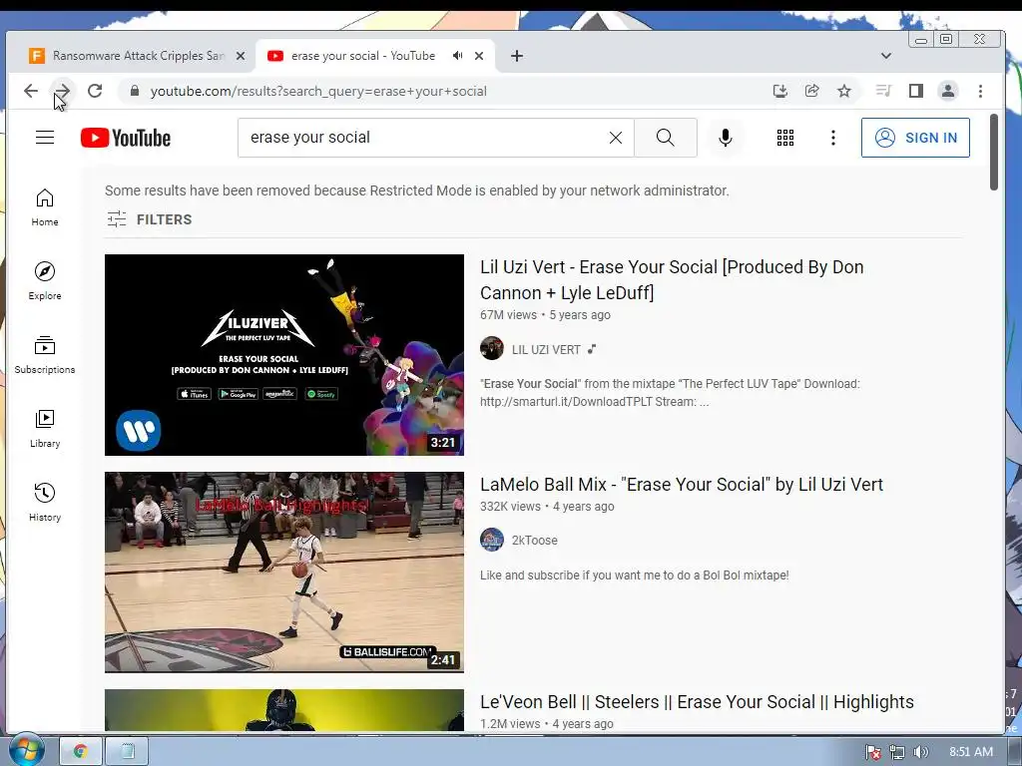The height and width of the screenshot is (766, 1022).
Task: Switch to Ransomware Attack Cripples tab
Action: (x=137, y=56)
